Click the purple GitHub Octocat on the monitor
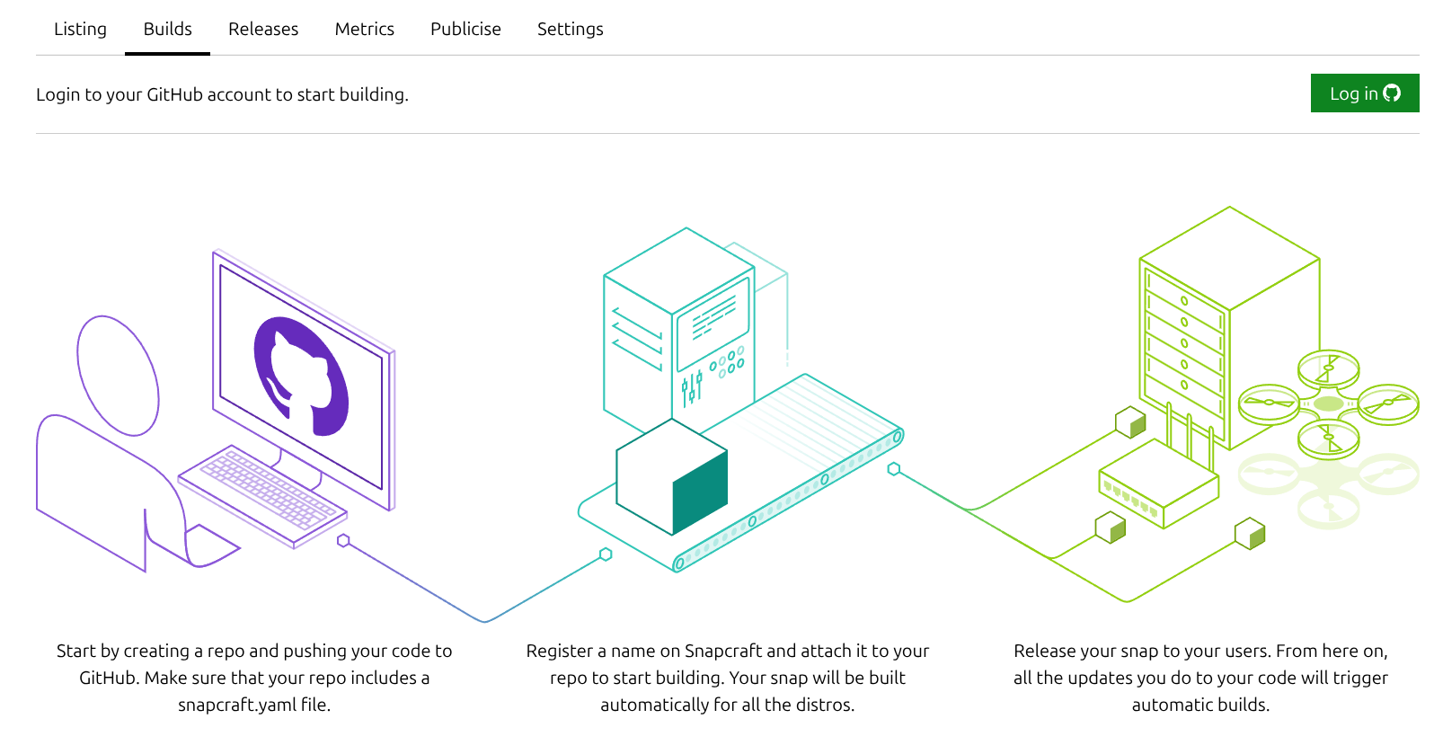The image size is (1434, 754). click(x=301, y=376)
